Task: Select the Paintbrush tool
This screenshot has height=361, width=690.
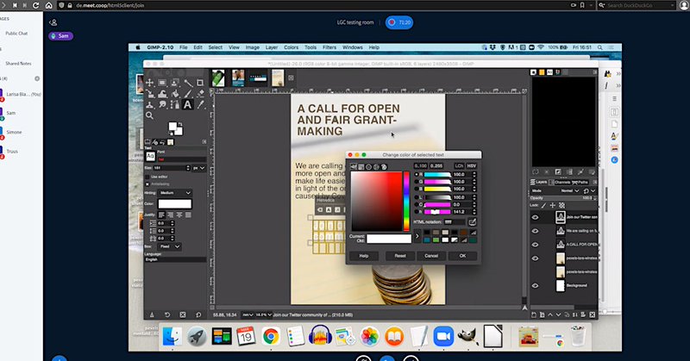Action: [188, 94]
